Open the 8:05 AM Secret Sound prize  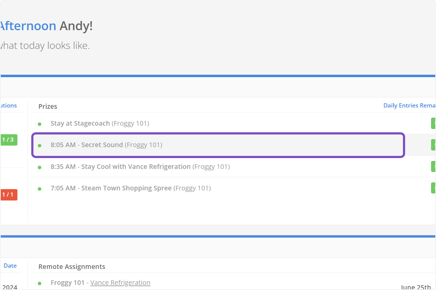[x=86, y=145]
